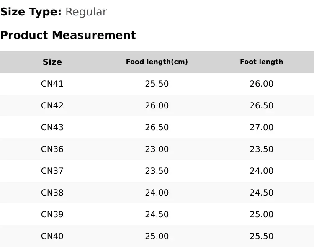Select the CN38 size cell

coord(52,193)
